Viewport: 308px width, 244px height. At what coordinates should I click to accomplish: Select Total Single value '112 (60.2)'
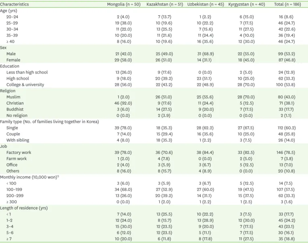pos(287,128)
